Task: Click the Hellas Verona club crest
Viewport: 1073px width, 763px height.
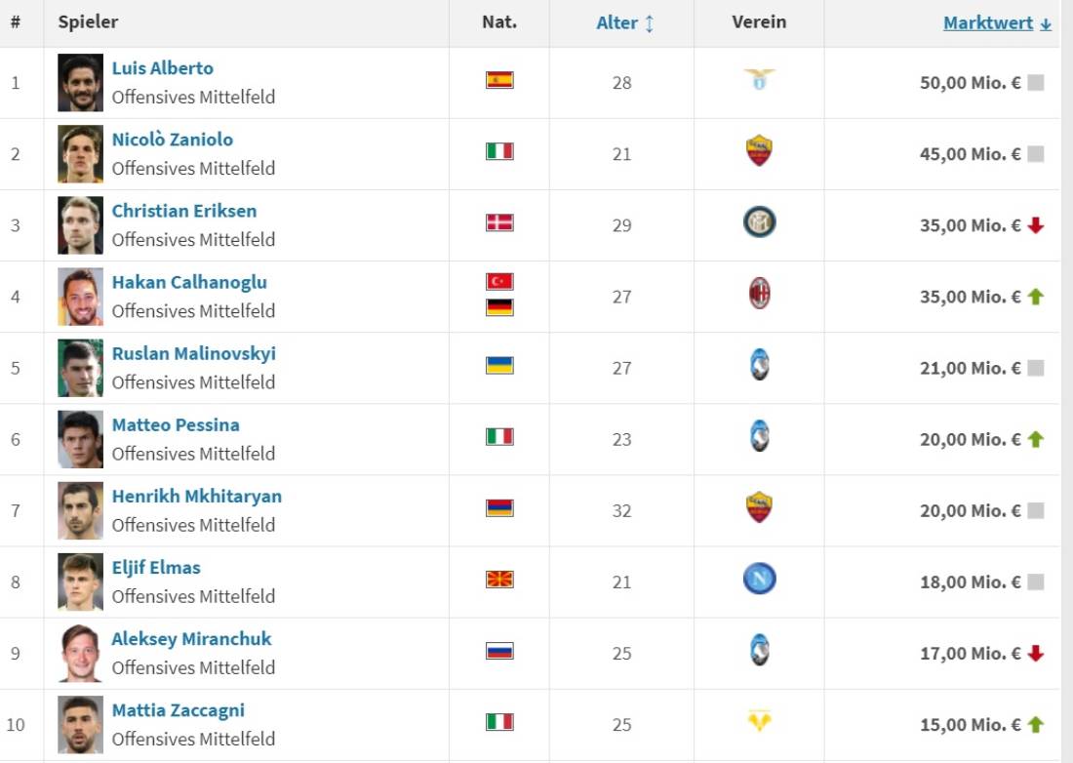Action: [x=759, y=723]
